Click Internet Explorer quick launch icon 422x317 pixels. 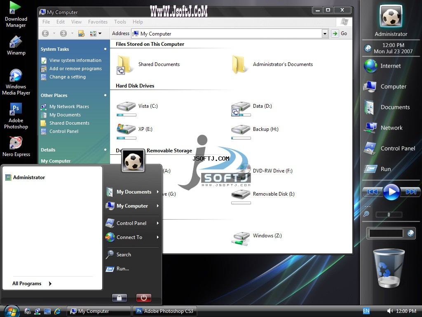57,311
